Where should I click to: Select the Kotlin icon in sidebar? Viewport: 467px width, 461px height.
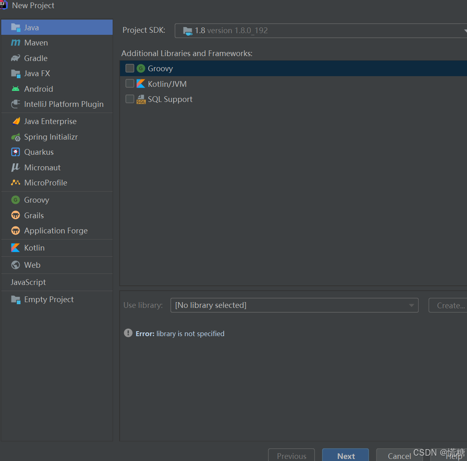click(16, 248)
